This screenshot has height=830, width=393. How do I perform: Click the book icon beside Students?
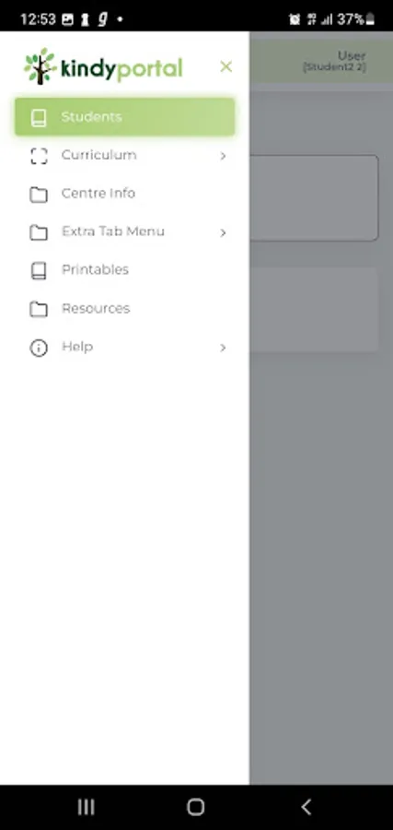[39, 117]
